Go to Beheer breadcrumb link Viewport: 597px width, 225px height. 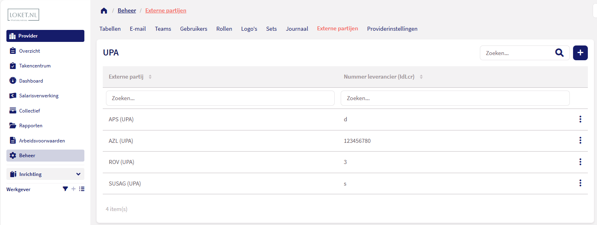pos(127,11)
